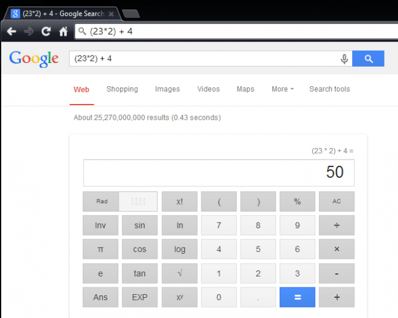Click the factorial x! key
Image resolution: width=398 pixels, height=318 pixels.
[x=179, y=201]
